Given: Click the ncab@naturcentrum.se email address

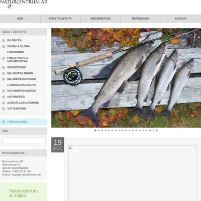Looking at the screenshot, I should (x=26, y=174).
